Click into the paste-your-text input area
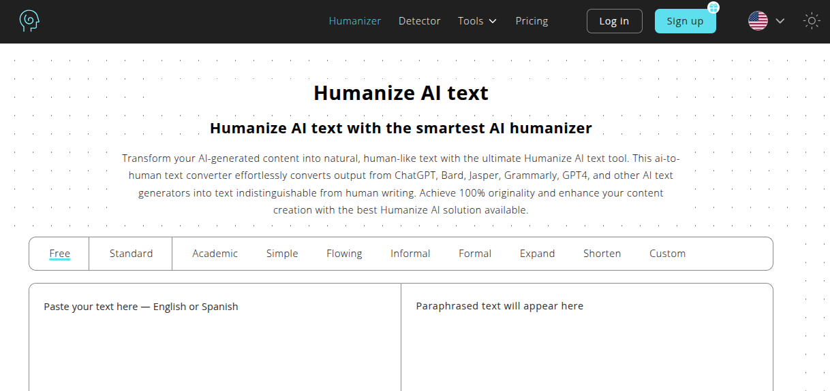830x391 pixels. pos(215,337)
